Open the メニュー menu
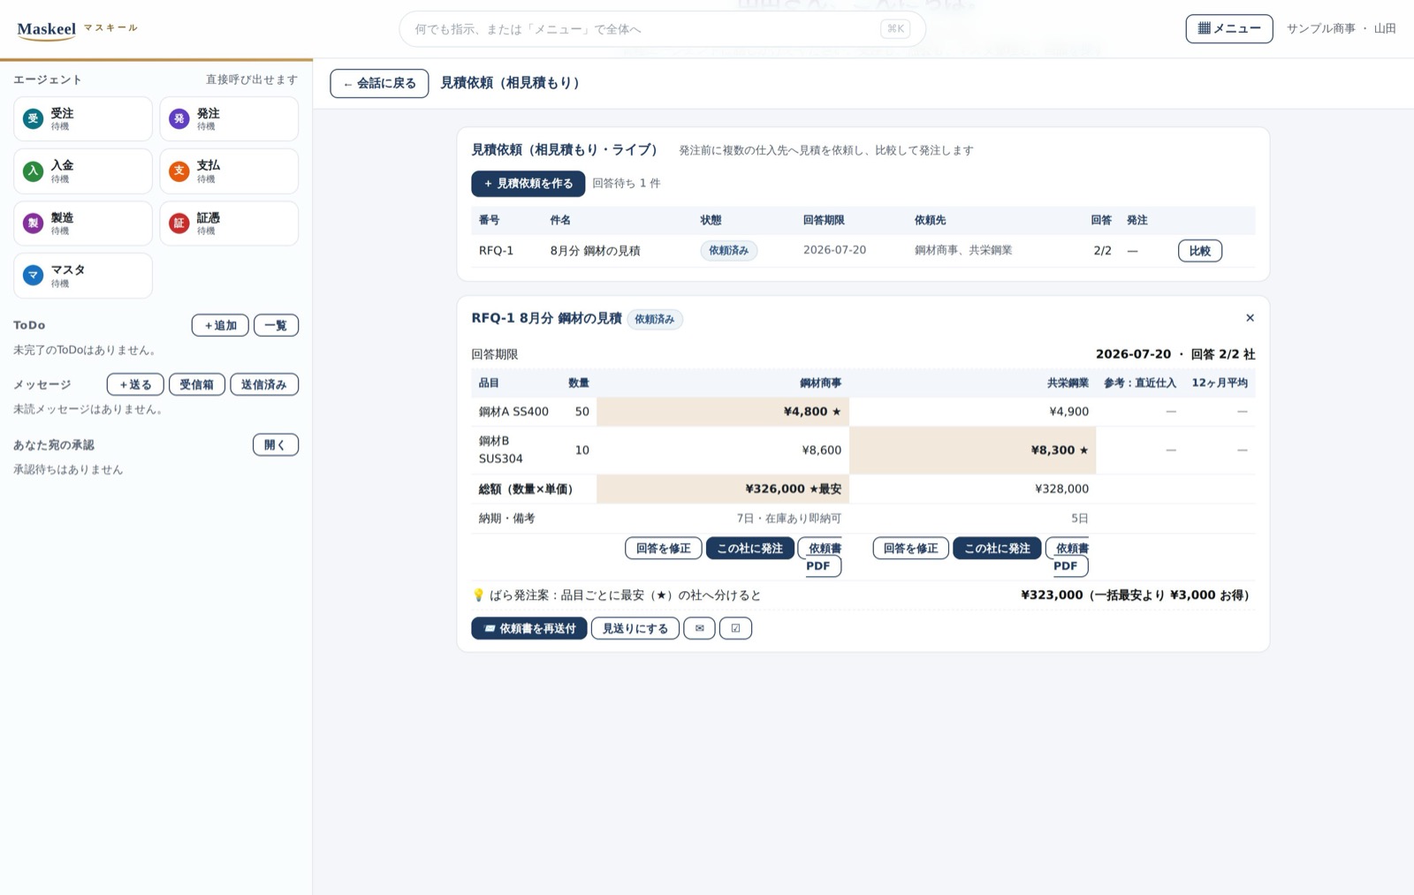 (1228, 28)
